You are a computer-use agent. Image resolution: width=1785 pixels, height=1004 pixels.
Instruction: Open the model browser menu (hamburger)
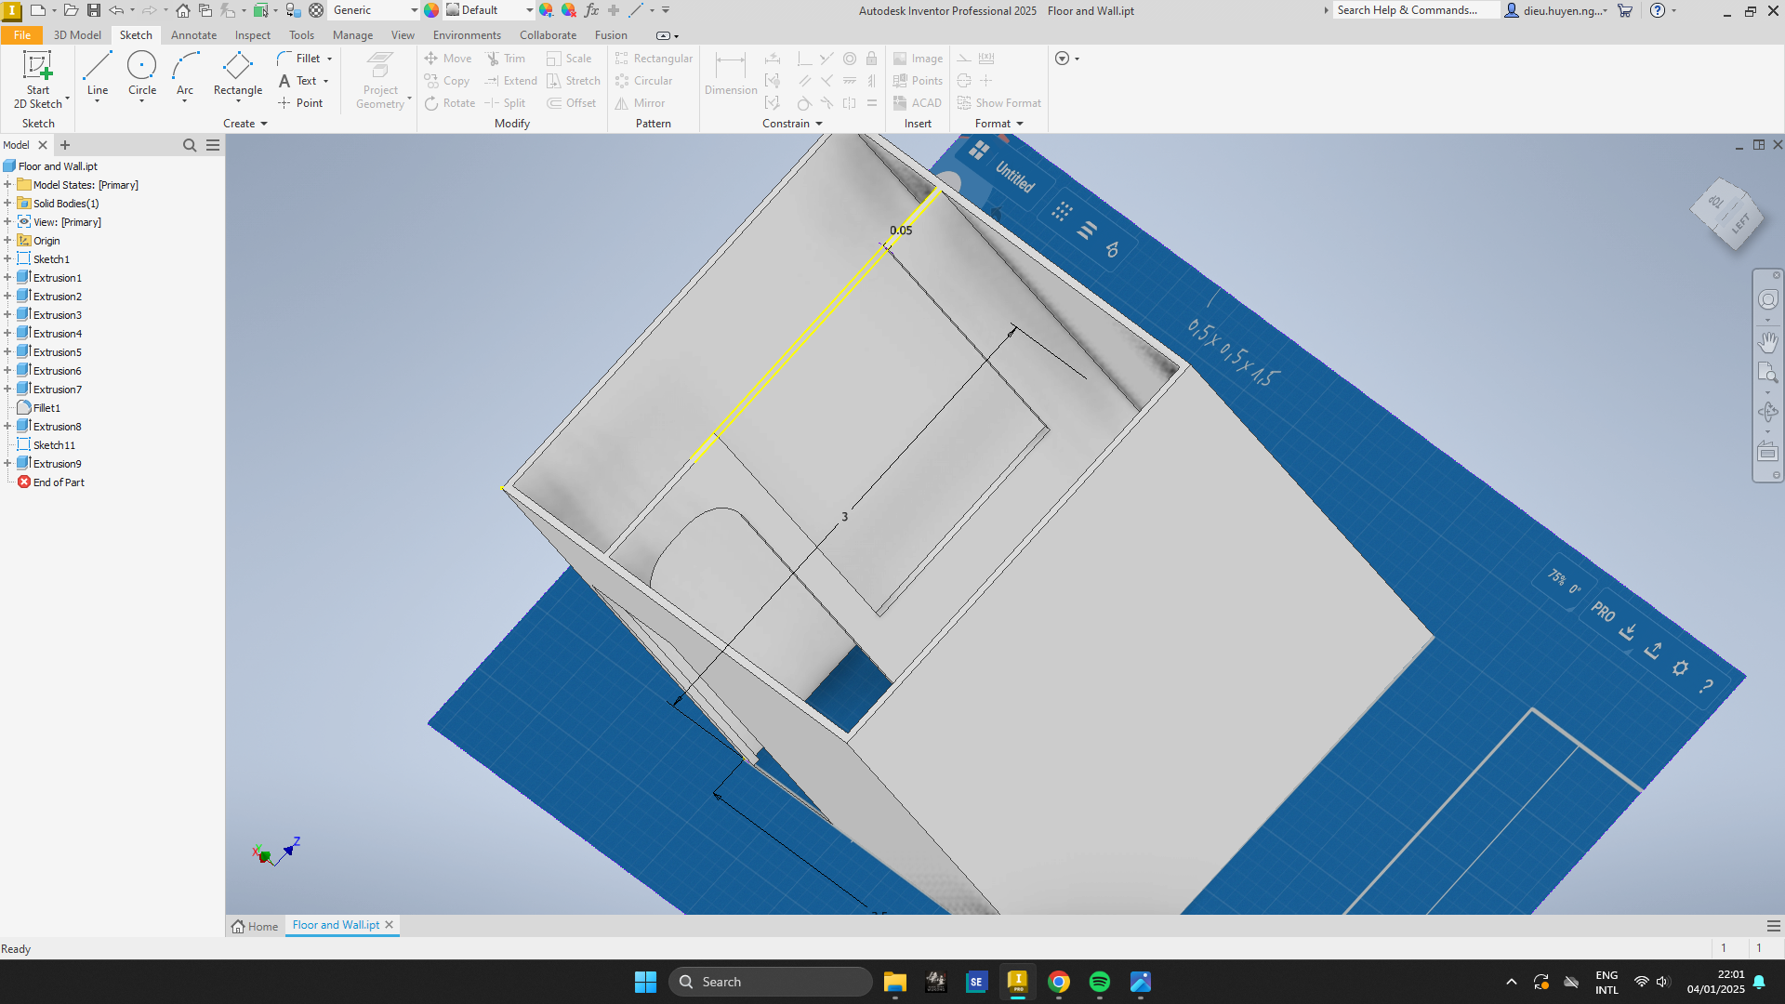pyautogui.click(x=213, y=145)
